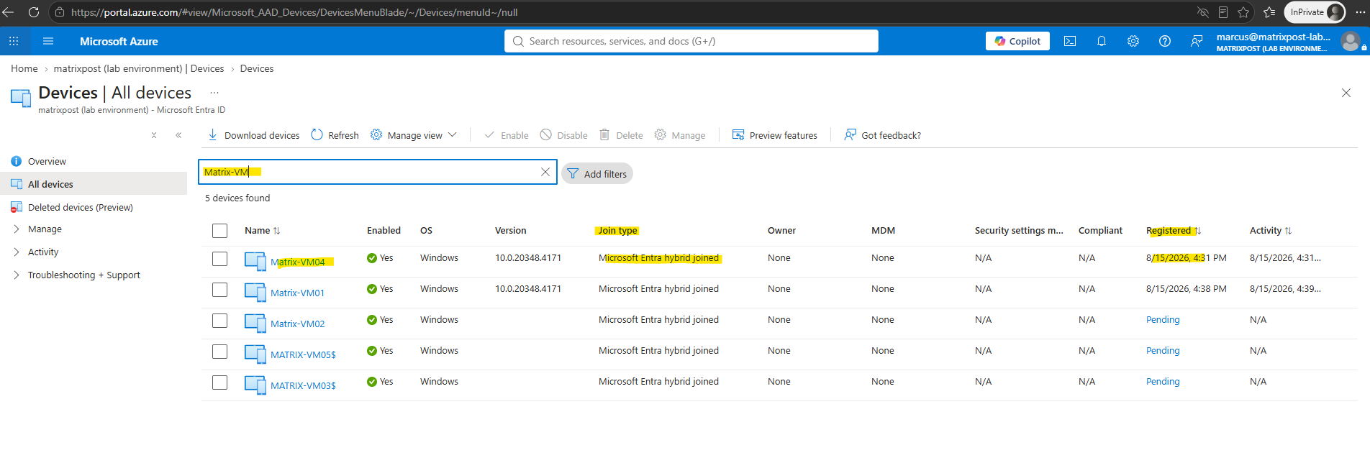The width and height of the screenshot is (1370, 458).
Task: Go back in browser
Action: click(x=9, y=12)
